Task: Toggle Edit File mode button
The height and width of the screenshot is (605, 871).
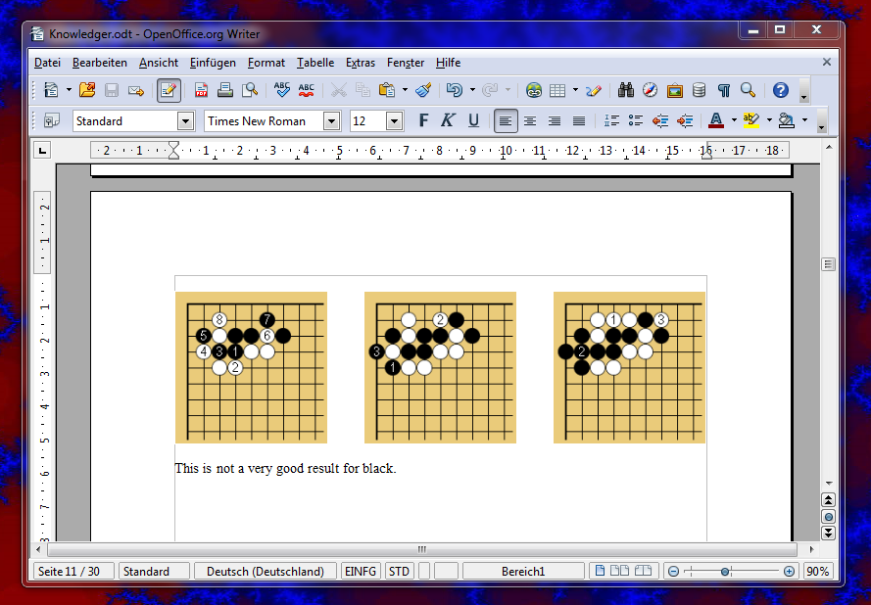Action: click(x=169, y=90)
